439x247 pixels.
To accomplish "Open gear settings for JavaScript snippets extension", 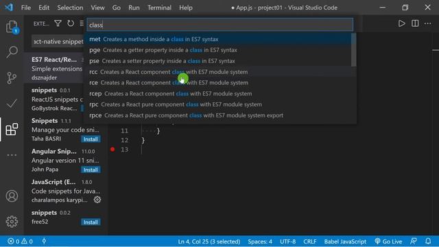I will [x=97, y=200].
